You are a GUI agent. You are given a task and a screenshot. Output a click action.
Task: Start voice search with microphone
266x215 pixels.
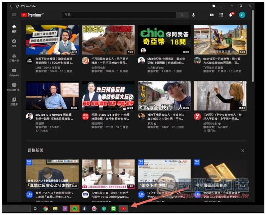(194, 15)
